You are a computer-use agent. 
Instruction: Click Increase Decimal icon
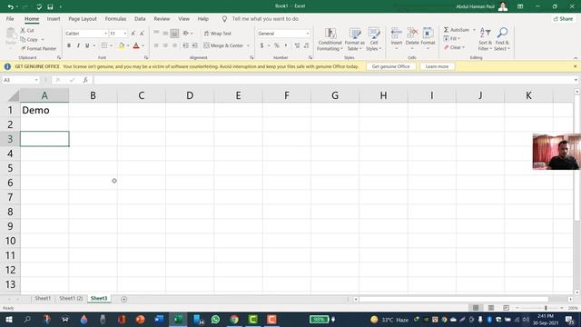pyautogui.click(x=297, y=45)
